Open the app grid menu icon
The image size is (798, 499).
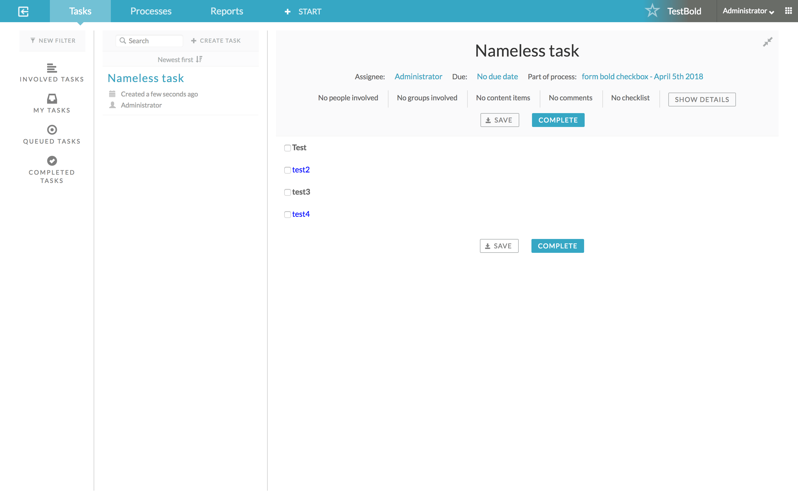click(x=788, y=11)
